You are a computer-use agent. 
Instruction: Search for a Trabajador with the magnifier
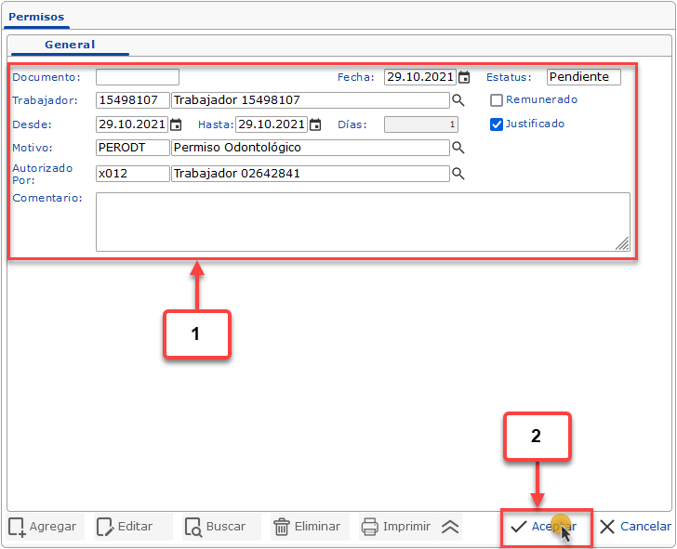[458, 100]
